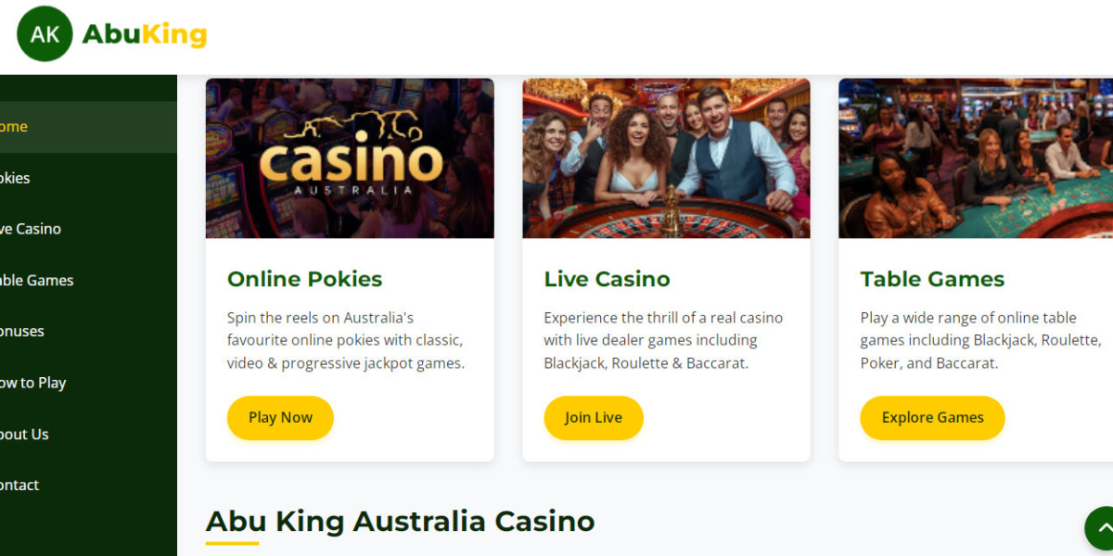Viewport: 1113px width, 556px height.
Task: Navigate to Table Games via the sidebar
Action: (x=37, y=280)
